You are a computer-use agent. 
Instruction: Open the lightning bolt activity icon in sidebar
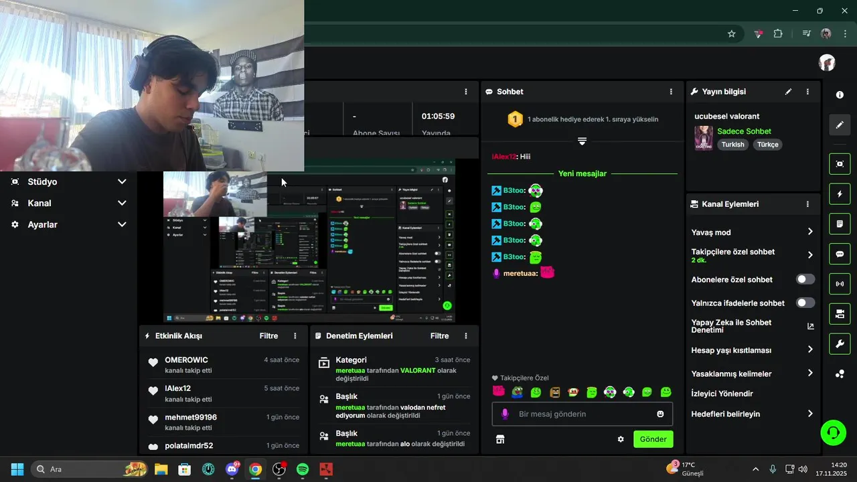click(840, 194)
